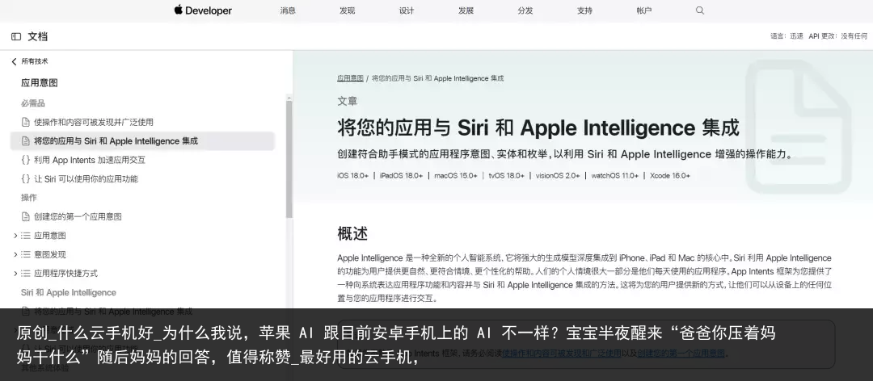This screenshot has height=381, width=873.
Task: Open the API 更改 selector
Action: tap(838, 36)
